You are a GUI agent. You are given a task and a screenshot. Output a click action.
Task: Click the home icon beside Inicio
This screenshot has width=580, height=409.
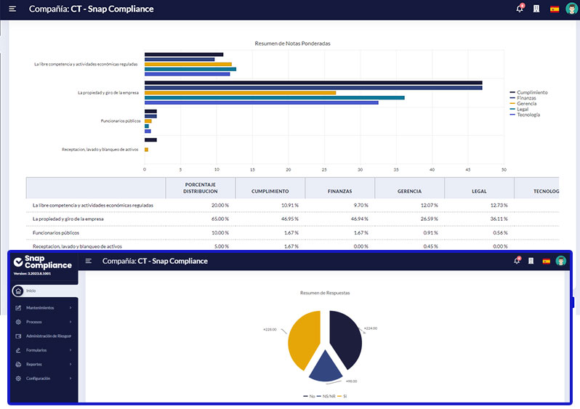pos(18,291)
